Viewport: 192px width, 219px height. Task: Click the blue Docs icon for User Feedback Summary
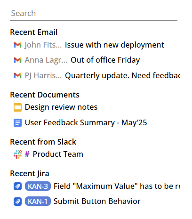click(17, 123)
